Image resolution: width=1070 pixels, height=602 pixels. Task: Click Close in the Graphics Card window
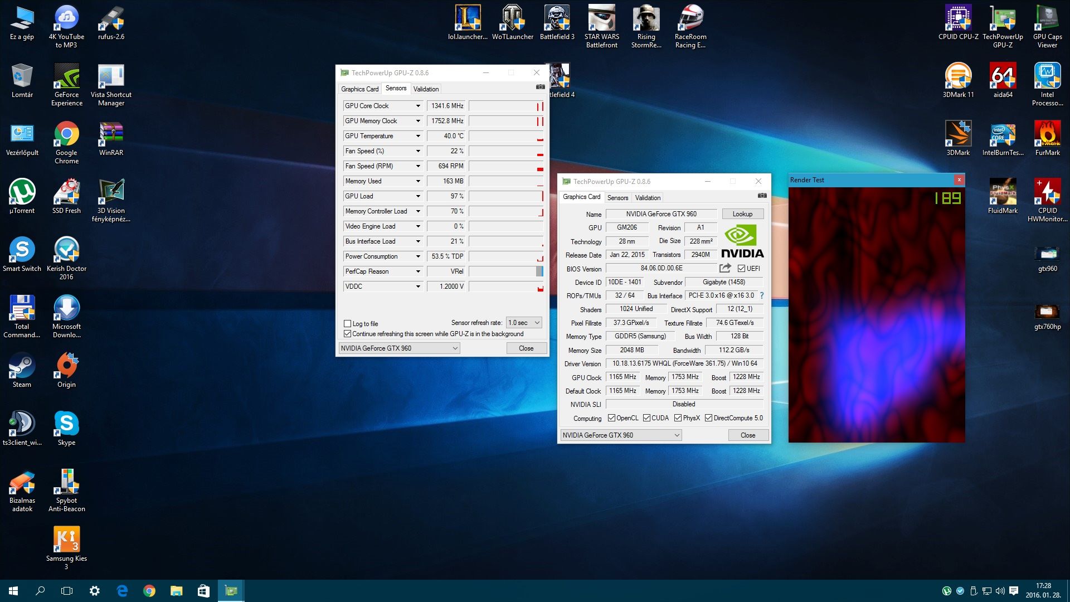coord(748,435)
